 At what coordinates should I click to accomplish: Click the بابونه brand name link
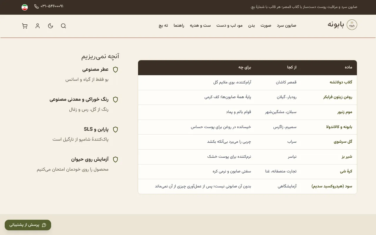336,24
